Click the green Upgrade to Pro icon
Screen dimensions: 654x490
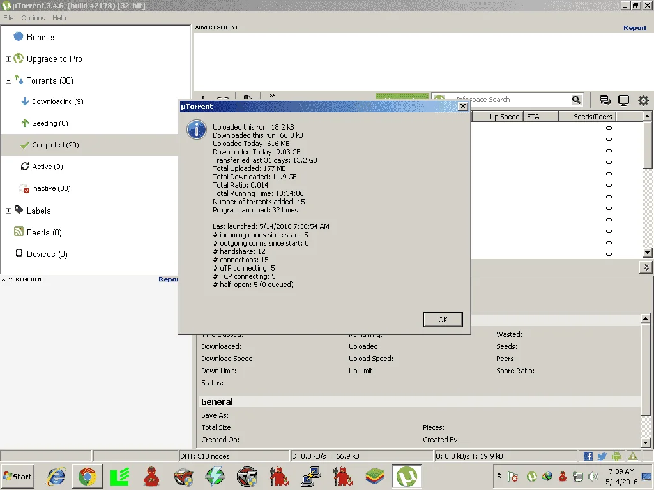[x=19, y=58]
